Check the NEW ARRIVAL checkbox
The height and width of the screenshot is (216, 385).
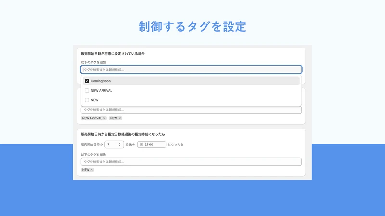pyautogui.click(x=87, y=90)
